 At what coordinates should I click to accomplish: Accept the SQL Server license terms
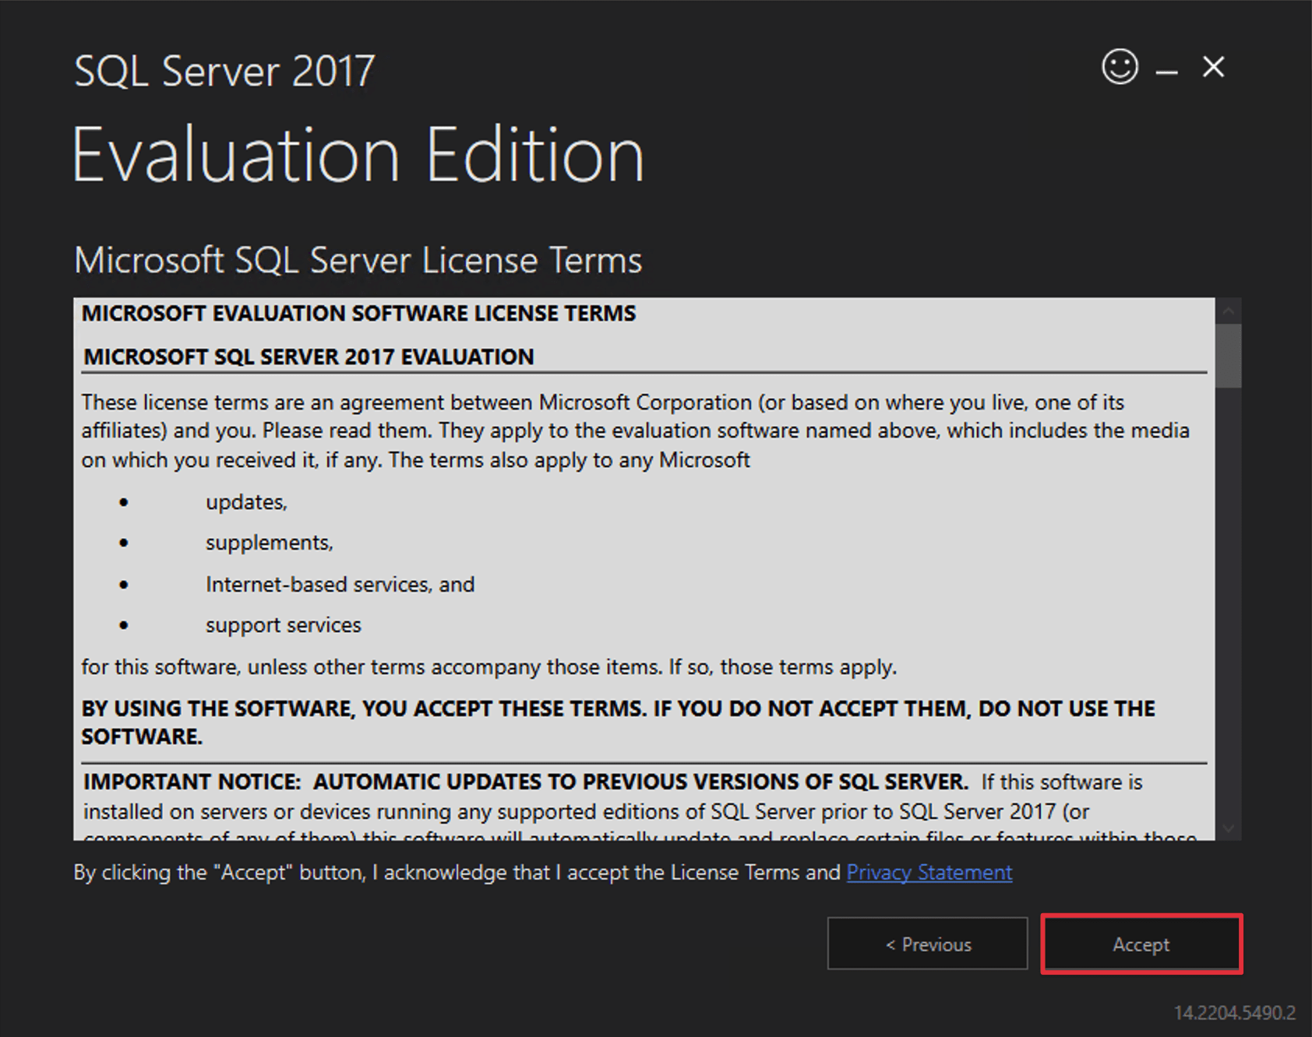click(1141, 944)
